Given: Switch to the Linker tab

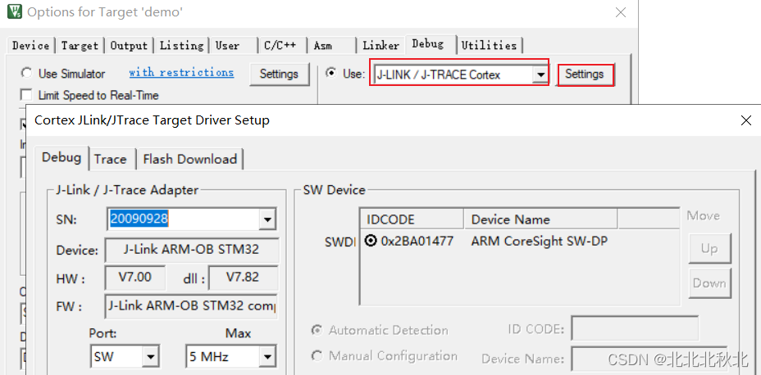Looking at the screenshot, I should pyautogui.click(x=381, y=46).
